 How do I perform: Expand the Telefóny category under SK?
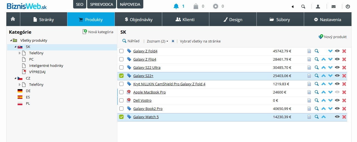pyautogui.click(x=19, y=53)
